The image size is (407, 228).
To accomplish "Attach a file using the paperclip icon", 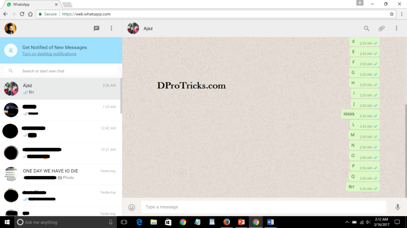I will click(381, 28).
